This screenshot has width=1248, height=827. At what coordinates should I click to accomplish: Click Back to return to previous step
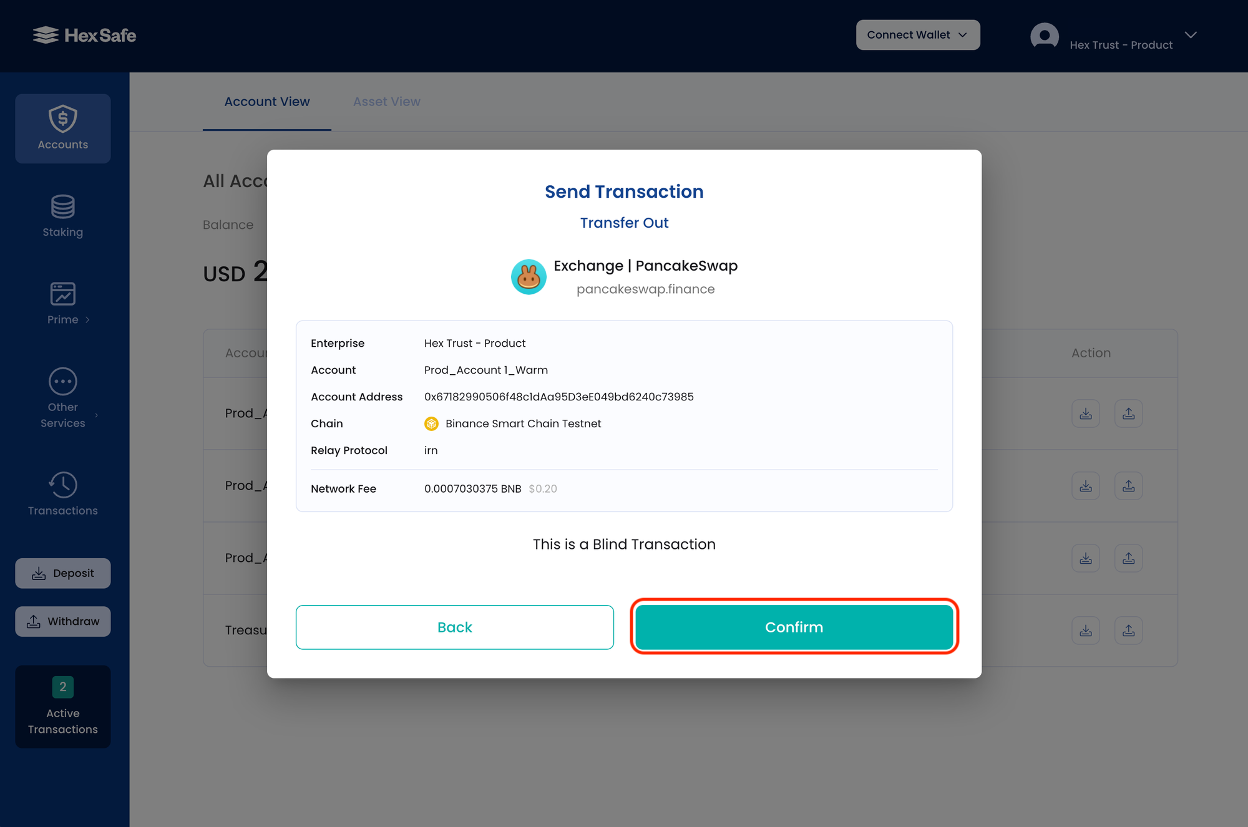tap(455, 627)
